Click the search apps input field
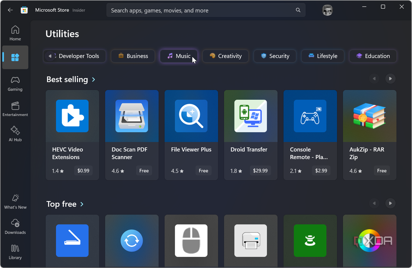 click(x=206, y=10)
